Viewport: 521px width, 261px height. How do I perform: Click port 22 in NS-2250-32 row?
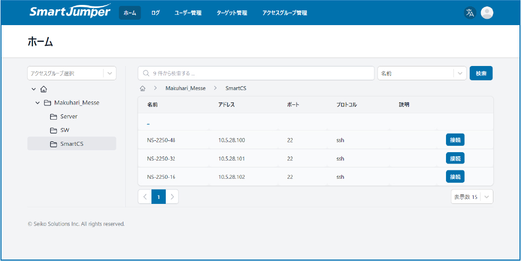point(290,159)
